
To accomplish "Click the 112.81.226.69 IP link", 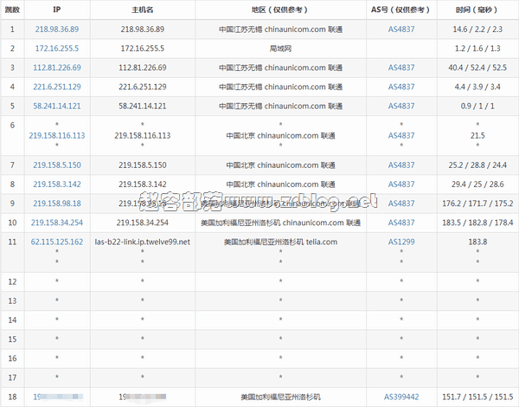I will point(57,68).
